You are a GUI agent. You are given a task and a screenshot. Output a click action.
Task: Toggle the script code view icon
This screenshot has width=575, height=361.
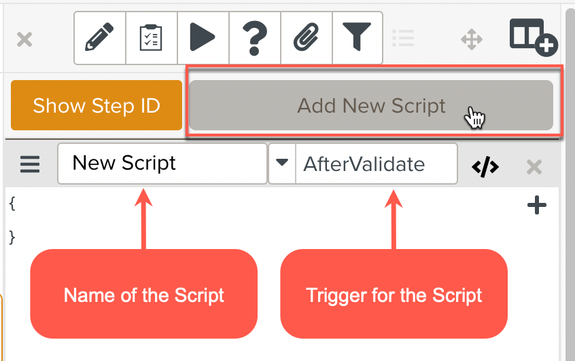(x=485, y=166)
